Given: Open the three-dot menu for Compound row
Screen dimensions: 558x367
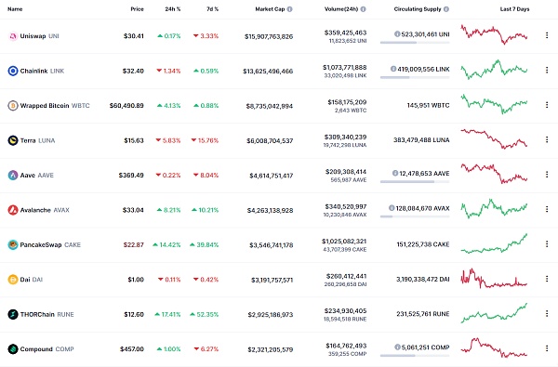Looking at the screenshot, I should [547, 348].
